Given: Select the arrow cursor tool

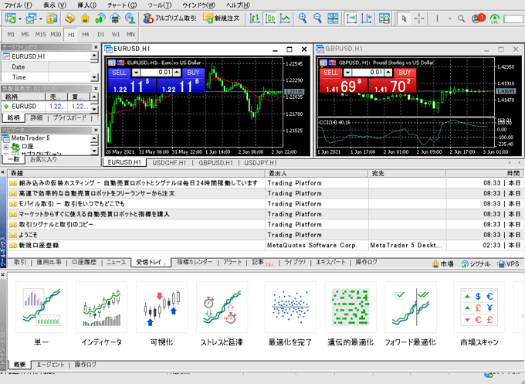Looking at the screenshot, I should coord(404,19).
